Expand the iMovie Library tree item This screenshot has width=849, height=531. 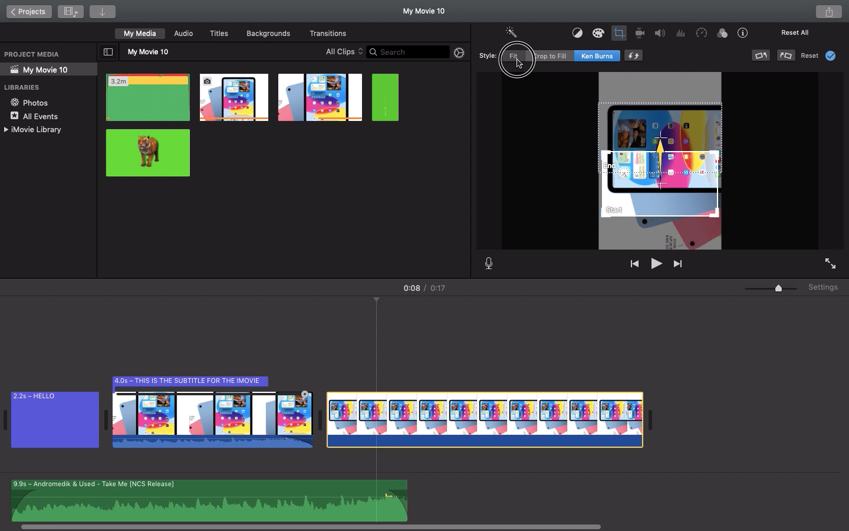pyautogui.click(x=6, y=130)
